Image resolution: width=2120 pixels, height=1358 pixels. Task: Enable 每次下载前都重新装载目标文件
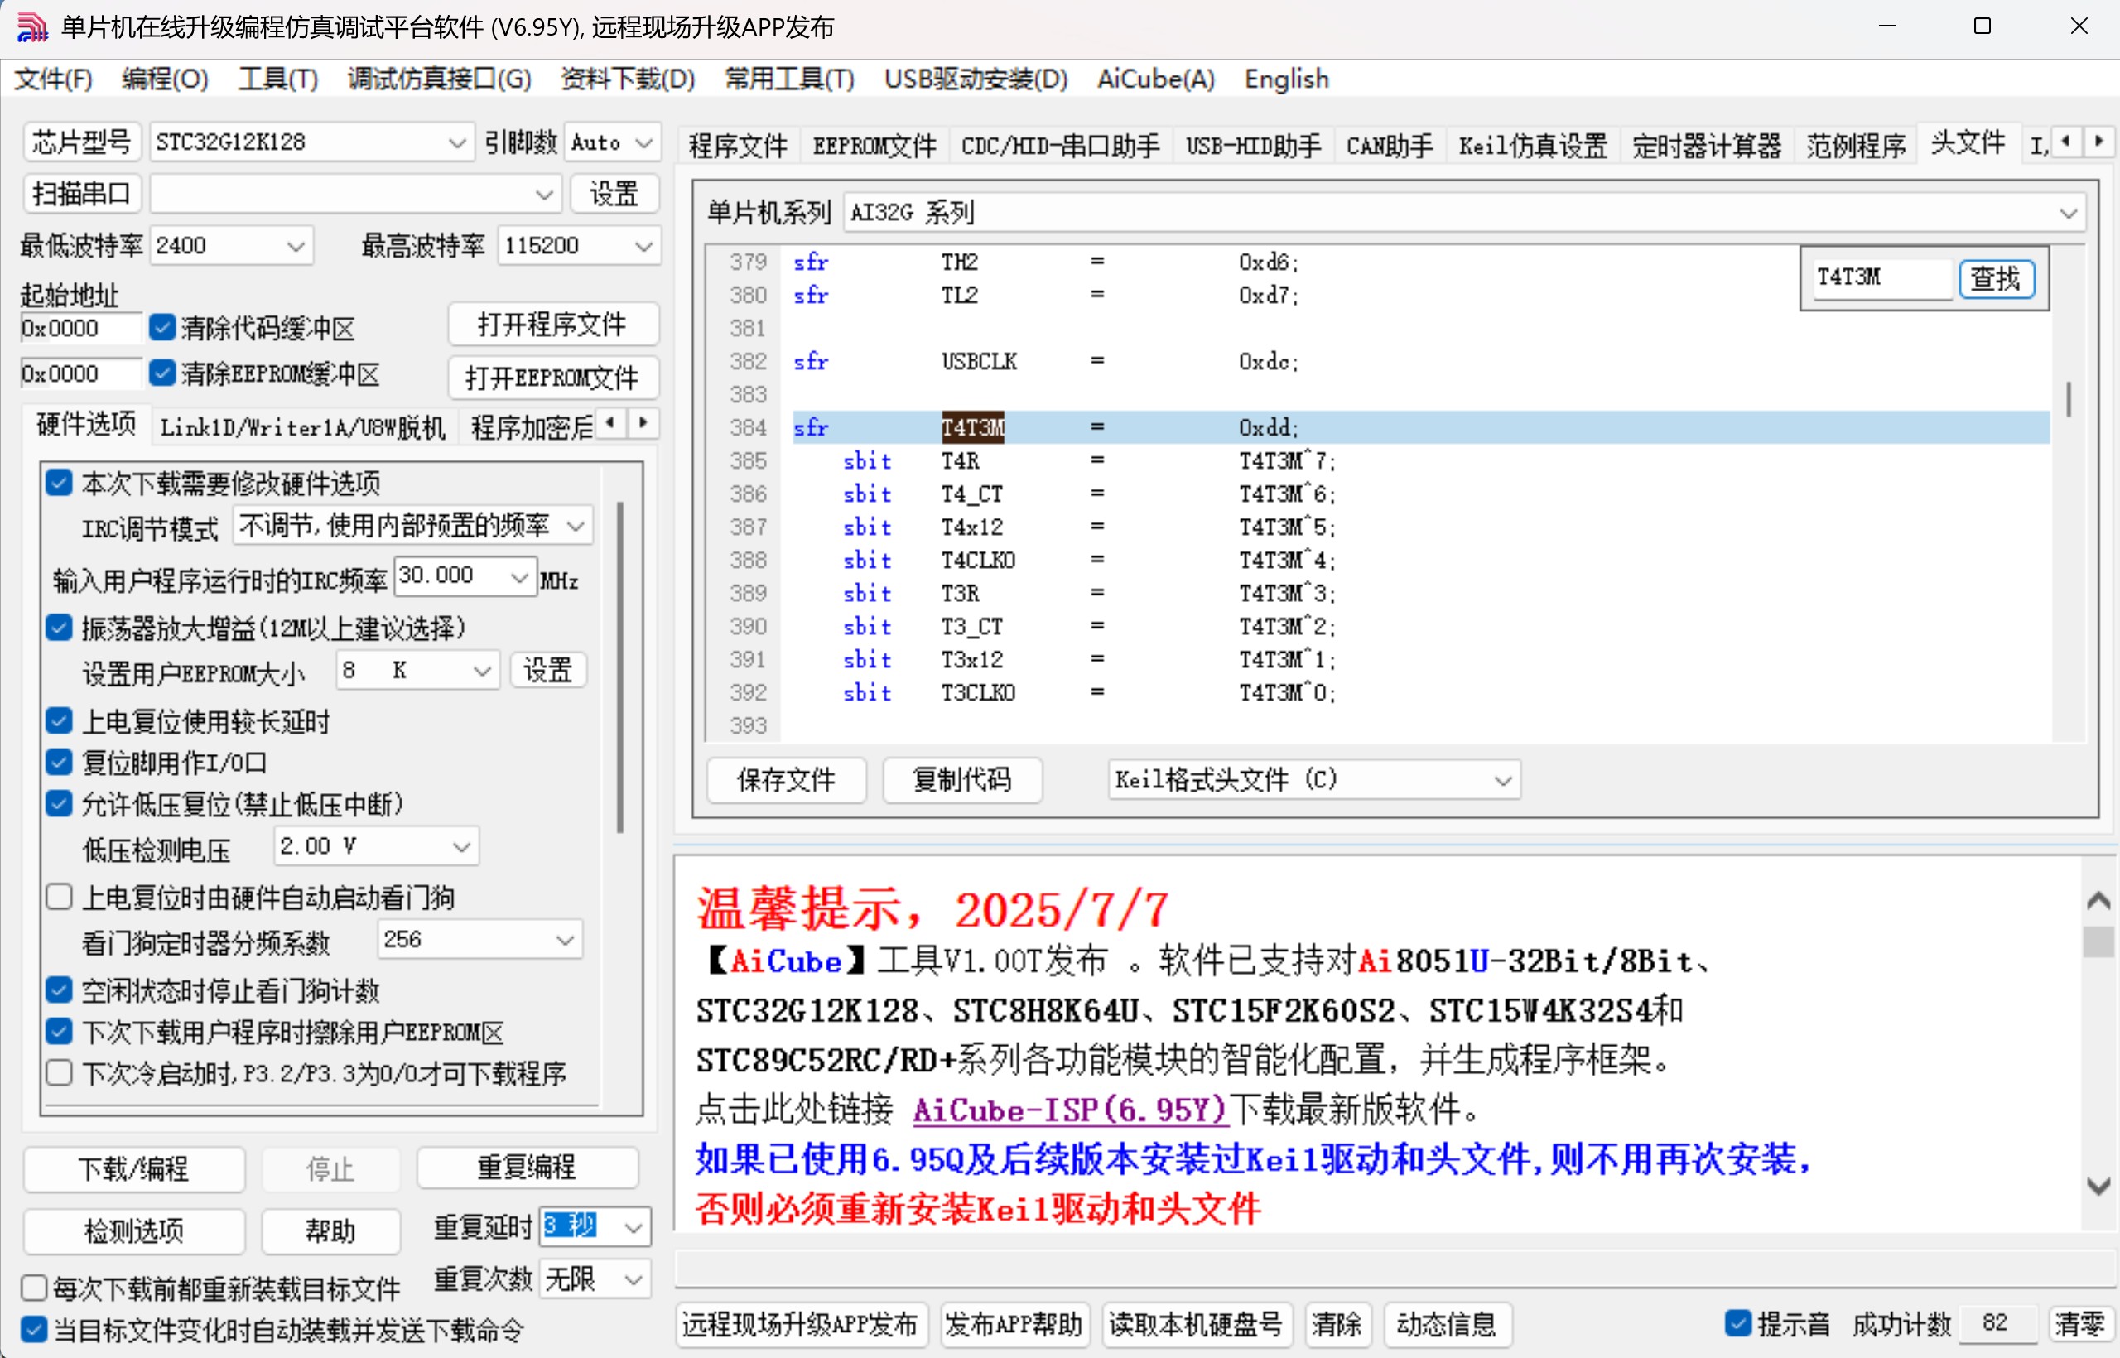pos(33,1288)
